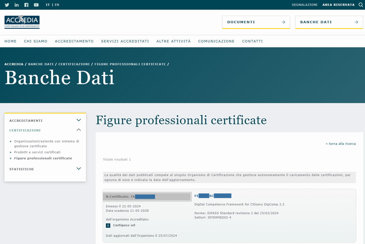The image size is (365, 244).
Task: Open the Facebook social link
Action: tap(26, 5)
